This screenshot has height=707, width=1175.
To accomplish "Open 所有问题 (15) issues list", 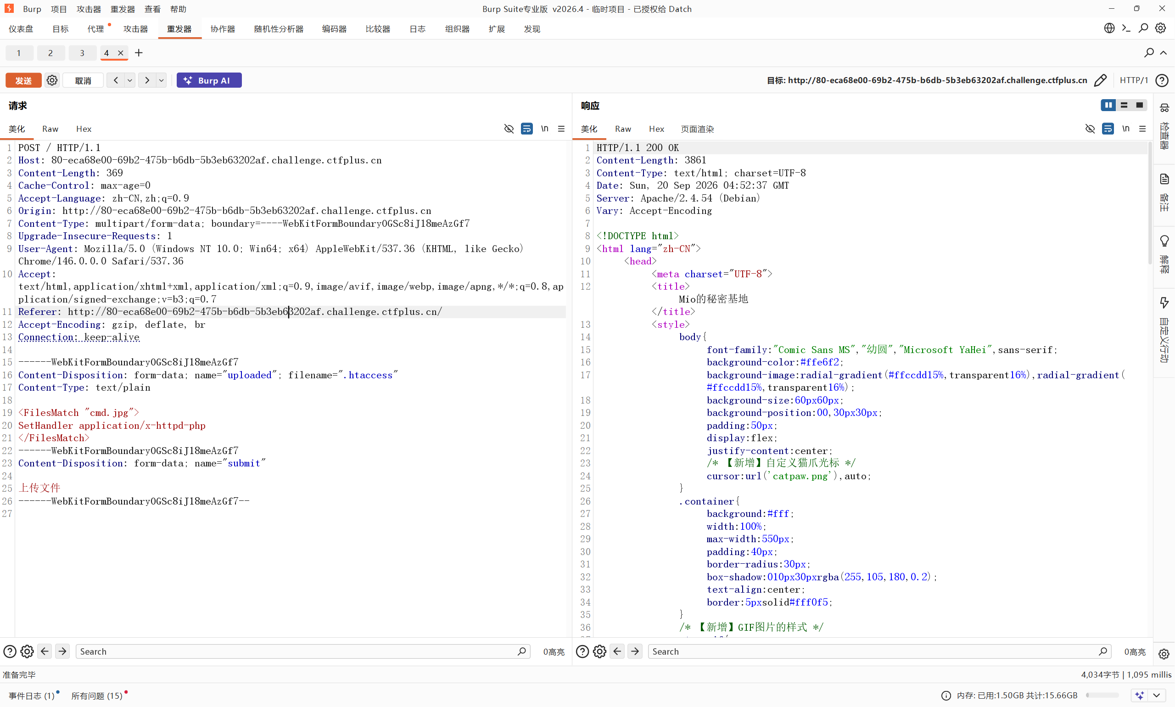I will 97,696.
